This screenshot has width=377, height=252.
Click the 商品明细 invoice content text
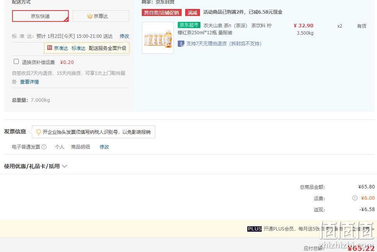[x=80, y=147]
